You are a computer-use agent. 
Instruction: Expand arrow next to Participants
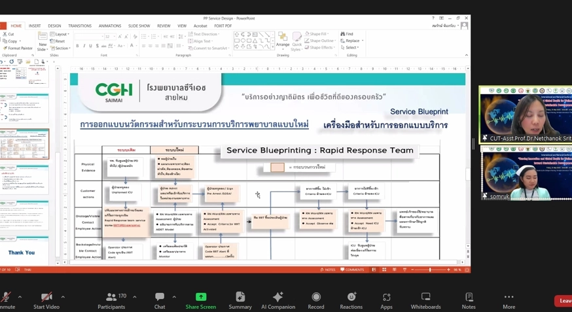pos(135,297)
